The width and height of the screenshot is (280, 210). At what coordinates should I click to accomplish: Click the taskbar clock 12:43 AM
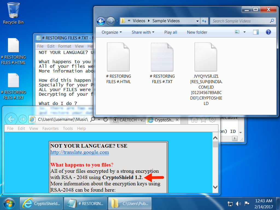[x=264, y=201]
